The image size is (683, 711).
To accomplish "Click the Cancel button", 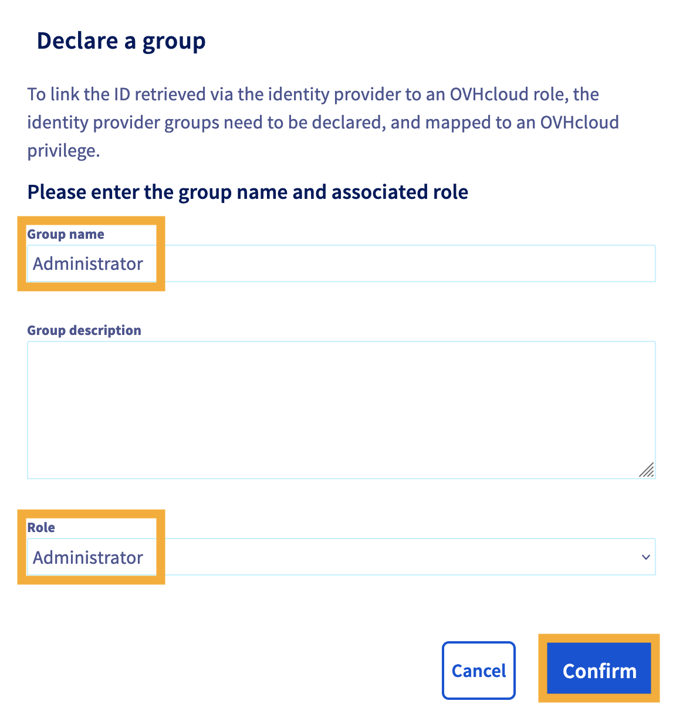I will pyautogui.click(x=479, y=670).
